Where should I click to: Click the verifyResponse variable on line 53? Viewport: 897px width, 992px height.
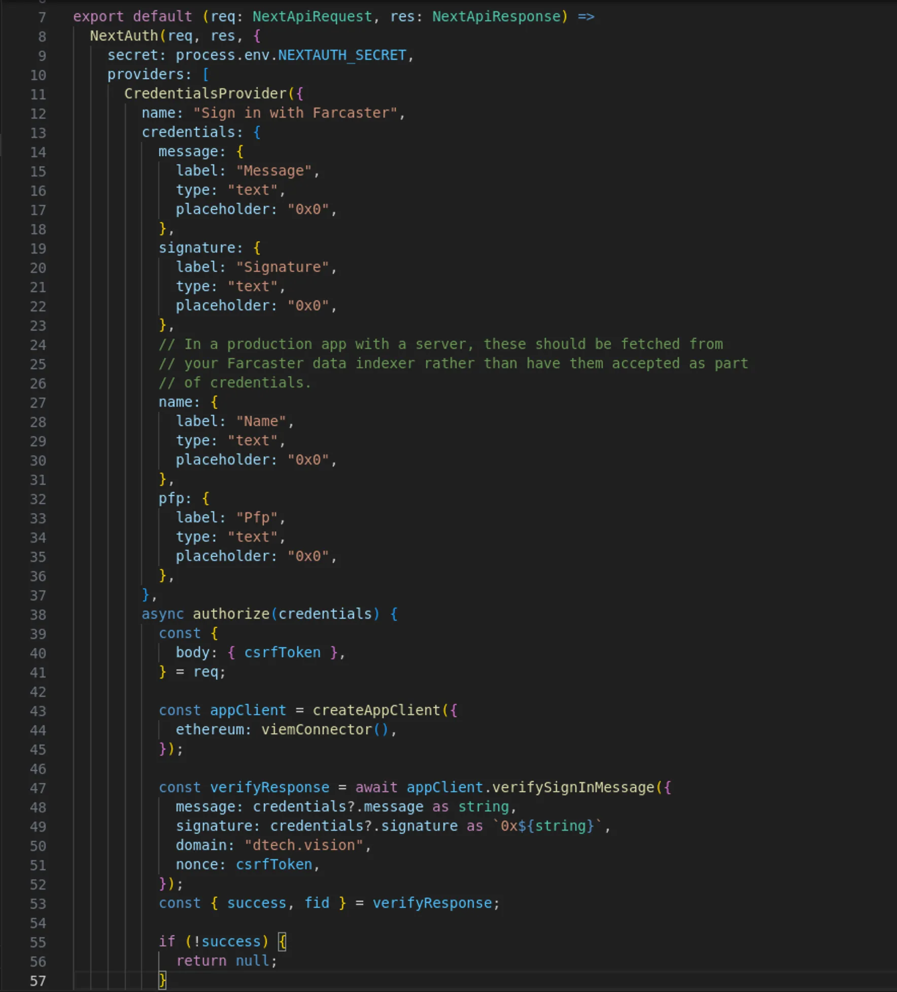[432, 903]
